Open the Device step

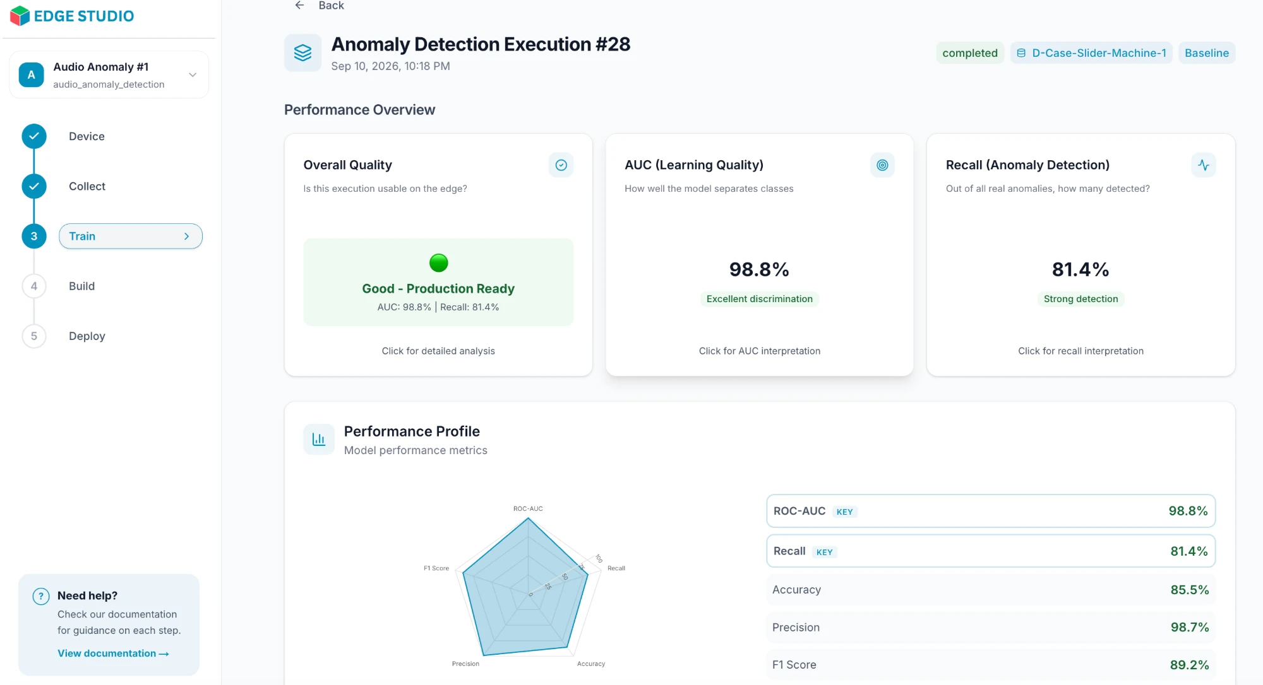tap(87, 136)
